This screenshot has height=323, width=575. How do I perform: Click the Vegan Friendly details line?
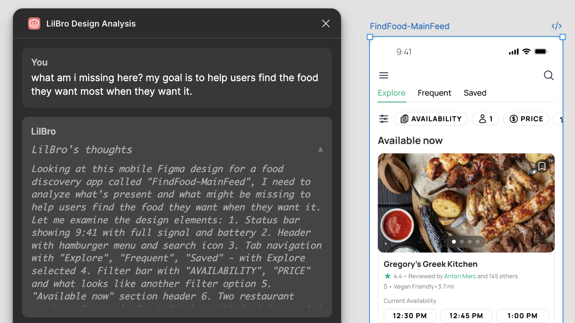tap(419, 287)
